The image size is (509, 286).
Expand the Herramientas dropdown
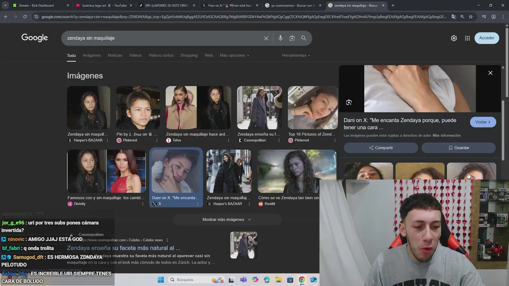[296, 55]
